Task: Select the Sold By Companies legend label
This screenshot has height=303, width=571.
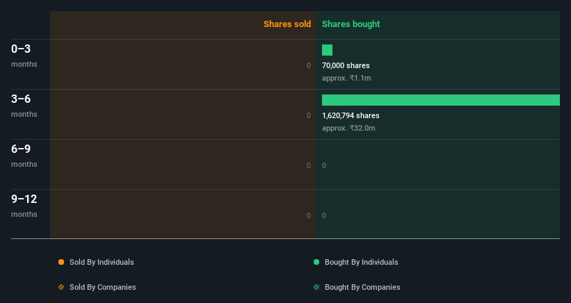Action: point(103,287)
